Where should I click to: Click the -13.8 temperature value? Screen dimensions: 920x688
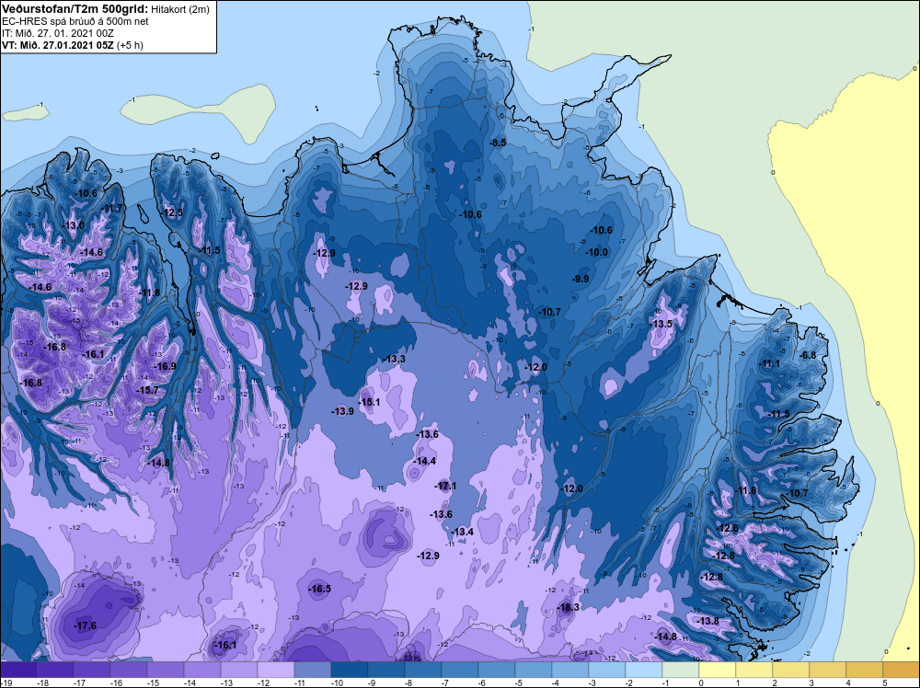[708, 621]
